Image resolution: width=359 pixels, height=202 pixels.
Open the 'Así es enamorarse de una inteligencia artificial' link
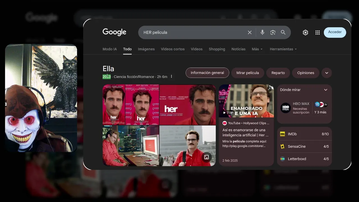(x=245, y=133)
